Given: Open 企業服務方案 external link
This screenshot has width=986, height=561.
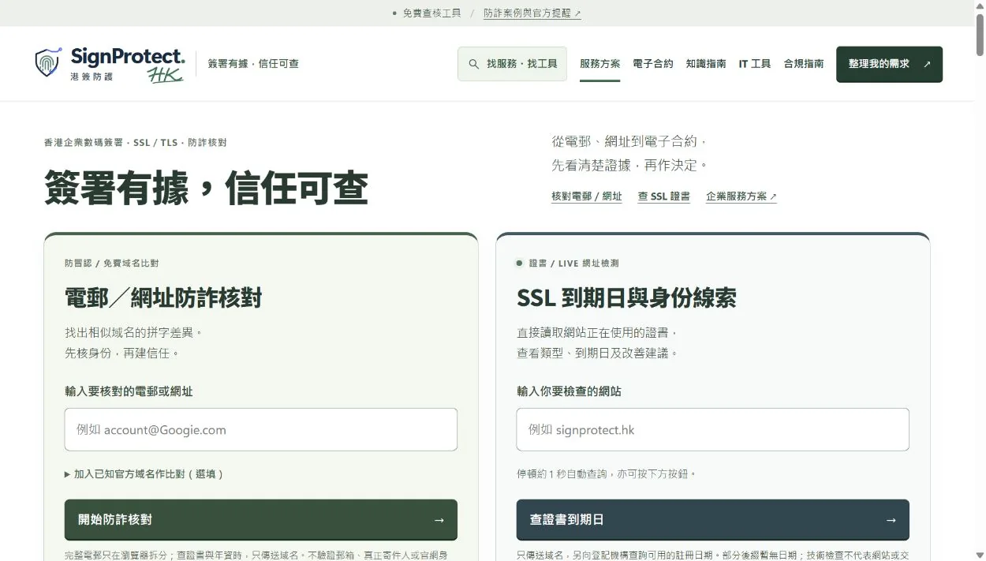Looking at the screenshot, I should click(741, 196).
